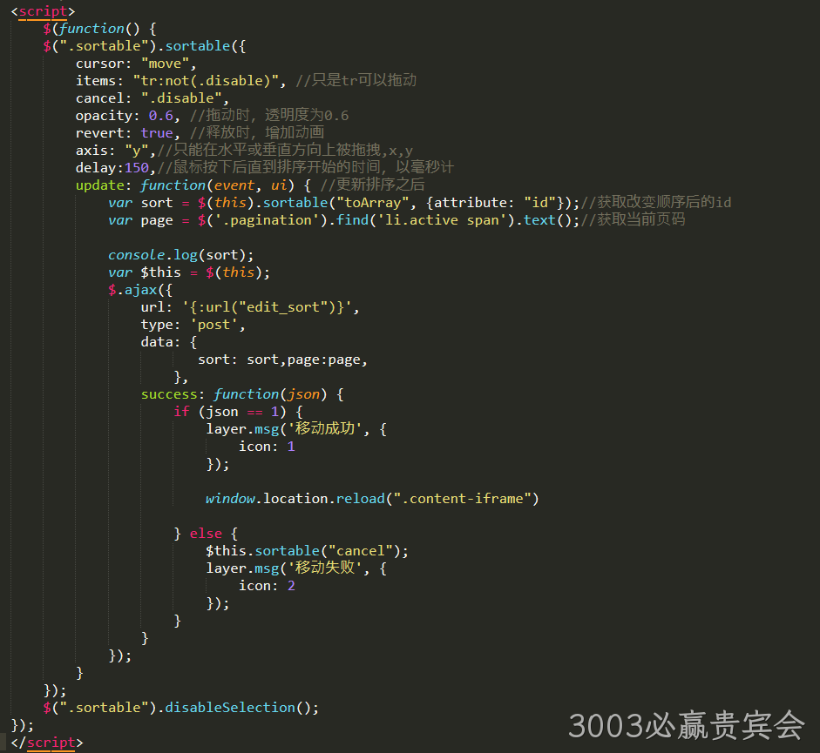Click the comment //获取当前页码

coord(633,220)
